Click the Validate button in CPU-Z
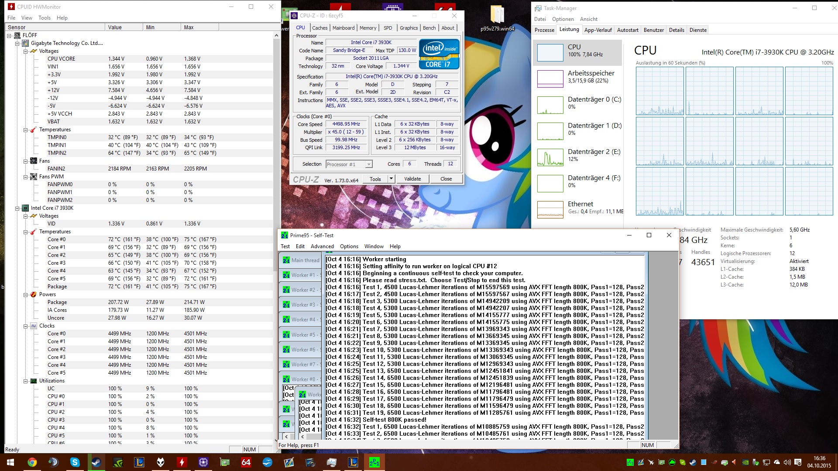Screen dimensions: 838x471 [412, 179]
